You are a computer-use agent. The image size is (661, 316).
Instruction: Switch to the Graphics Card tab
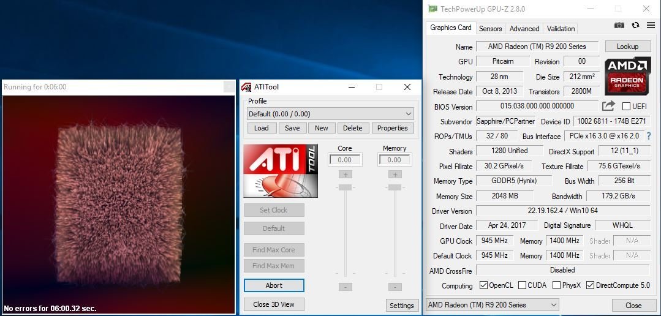pyautogui.click(x=451, y=28)
